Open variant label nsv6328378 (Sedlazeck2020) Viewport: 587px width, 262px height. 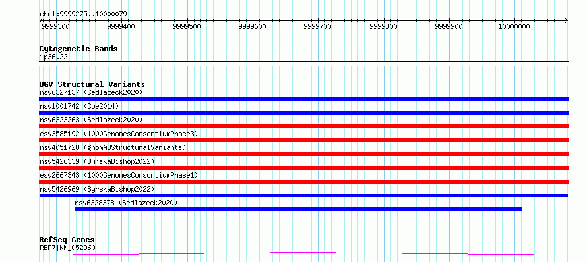point(126,203)
